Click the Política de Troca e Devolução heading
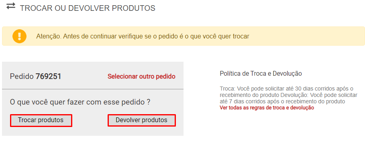Image resolution: width=365 pixels, height=145 pixels. [261, 74]
